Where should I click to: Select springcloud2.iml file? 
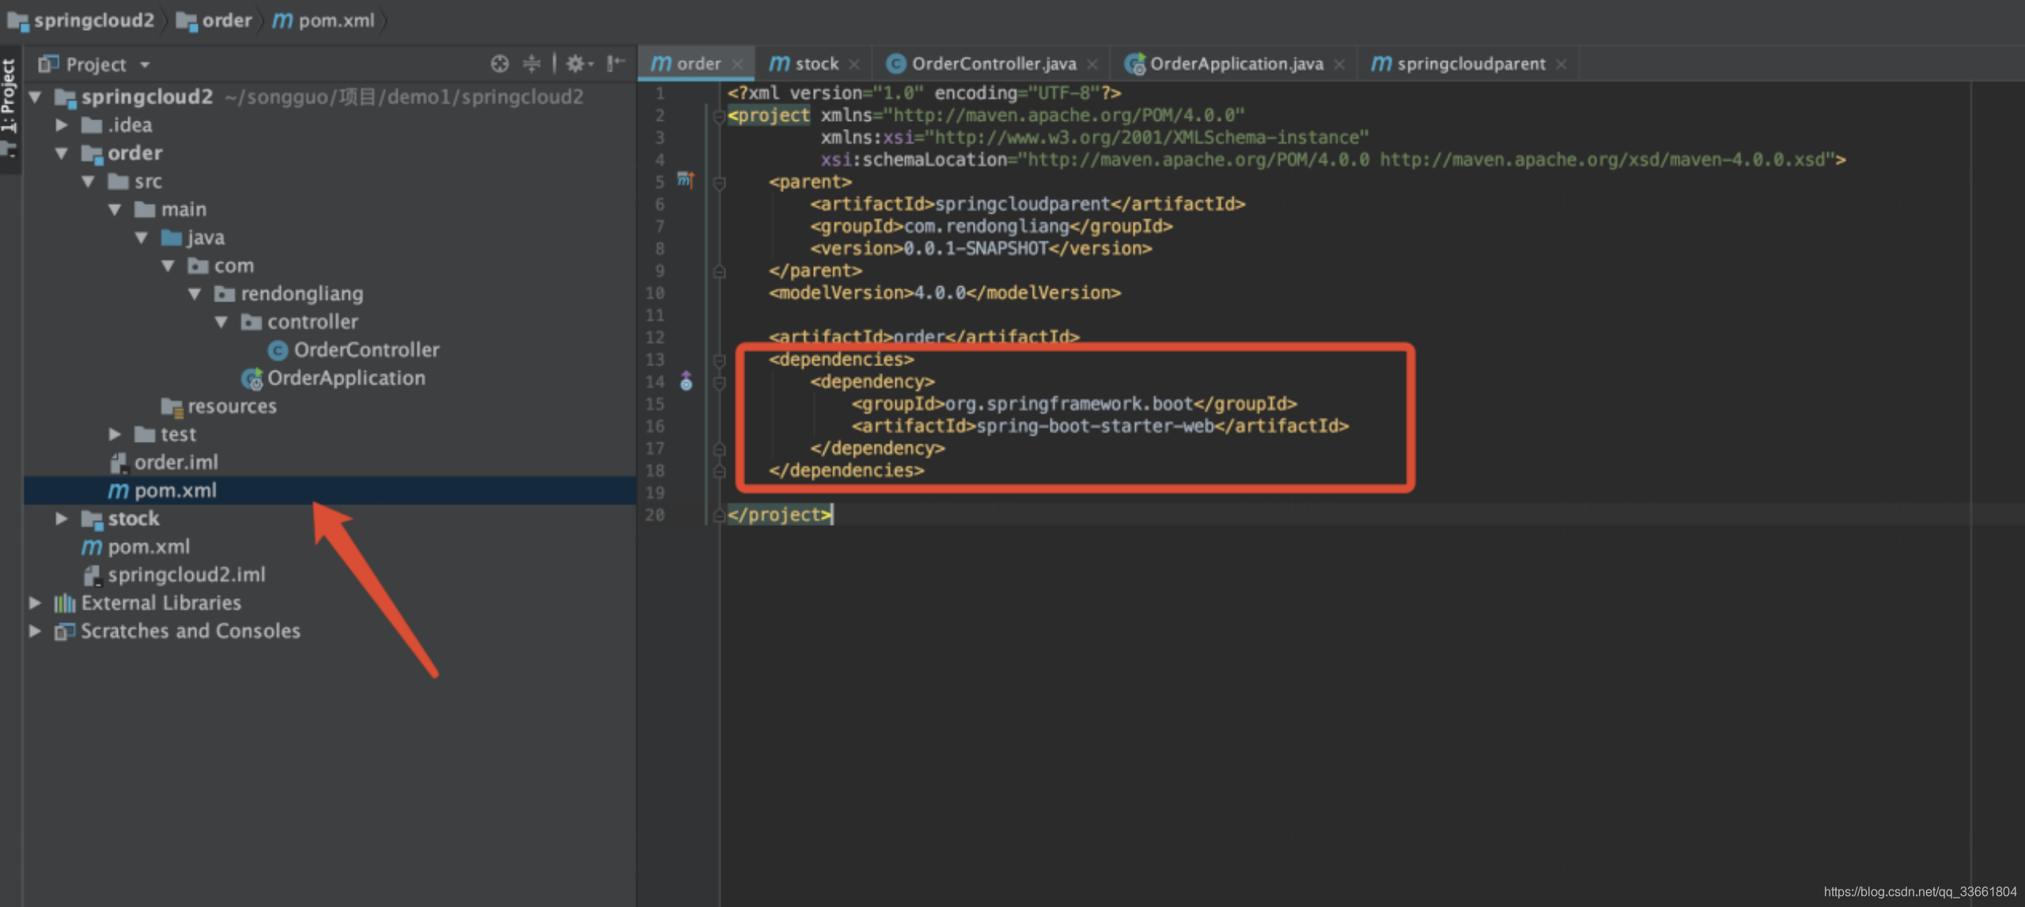click(174, 575)
